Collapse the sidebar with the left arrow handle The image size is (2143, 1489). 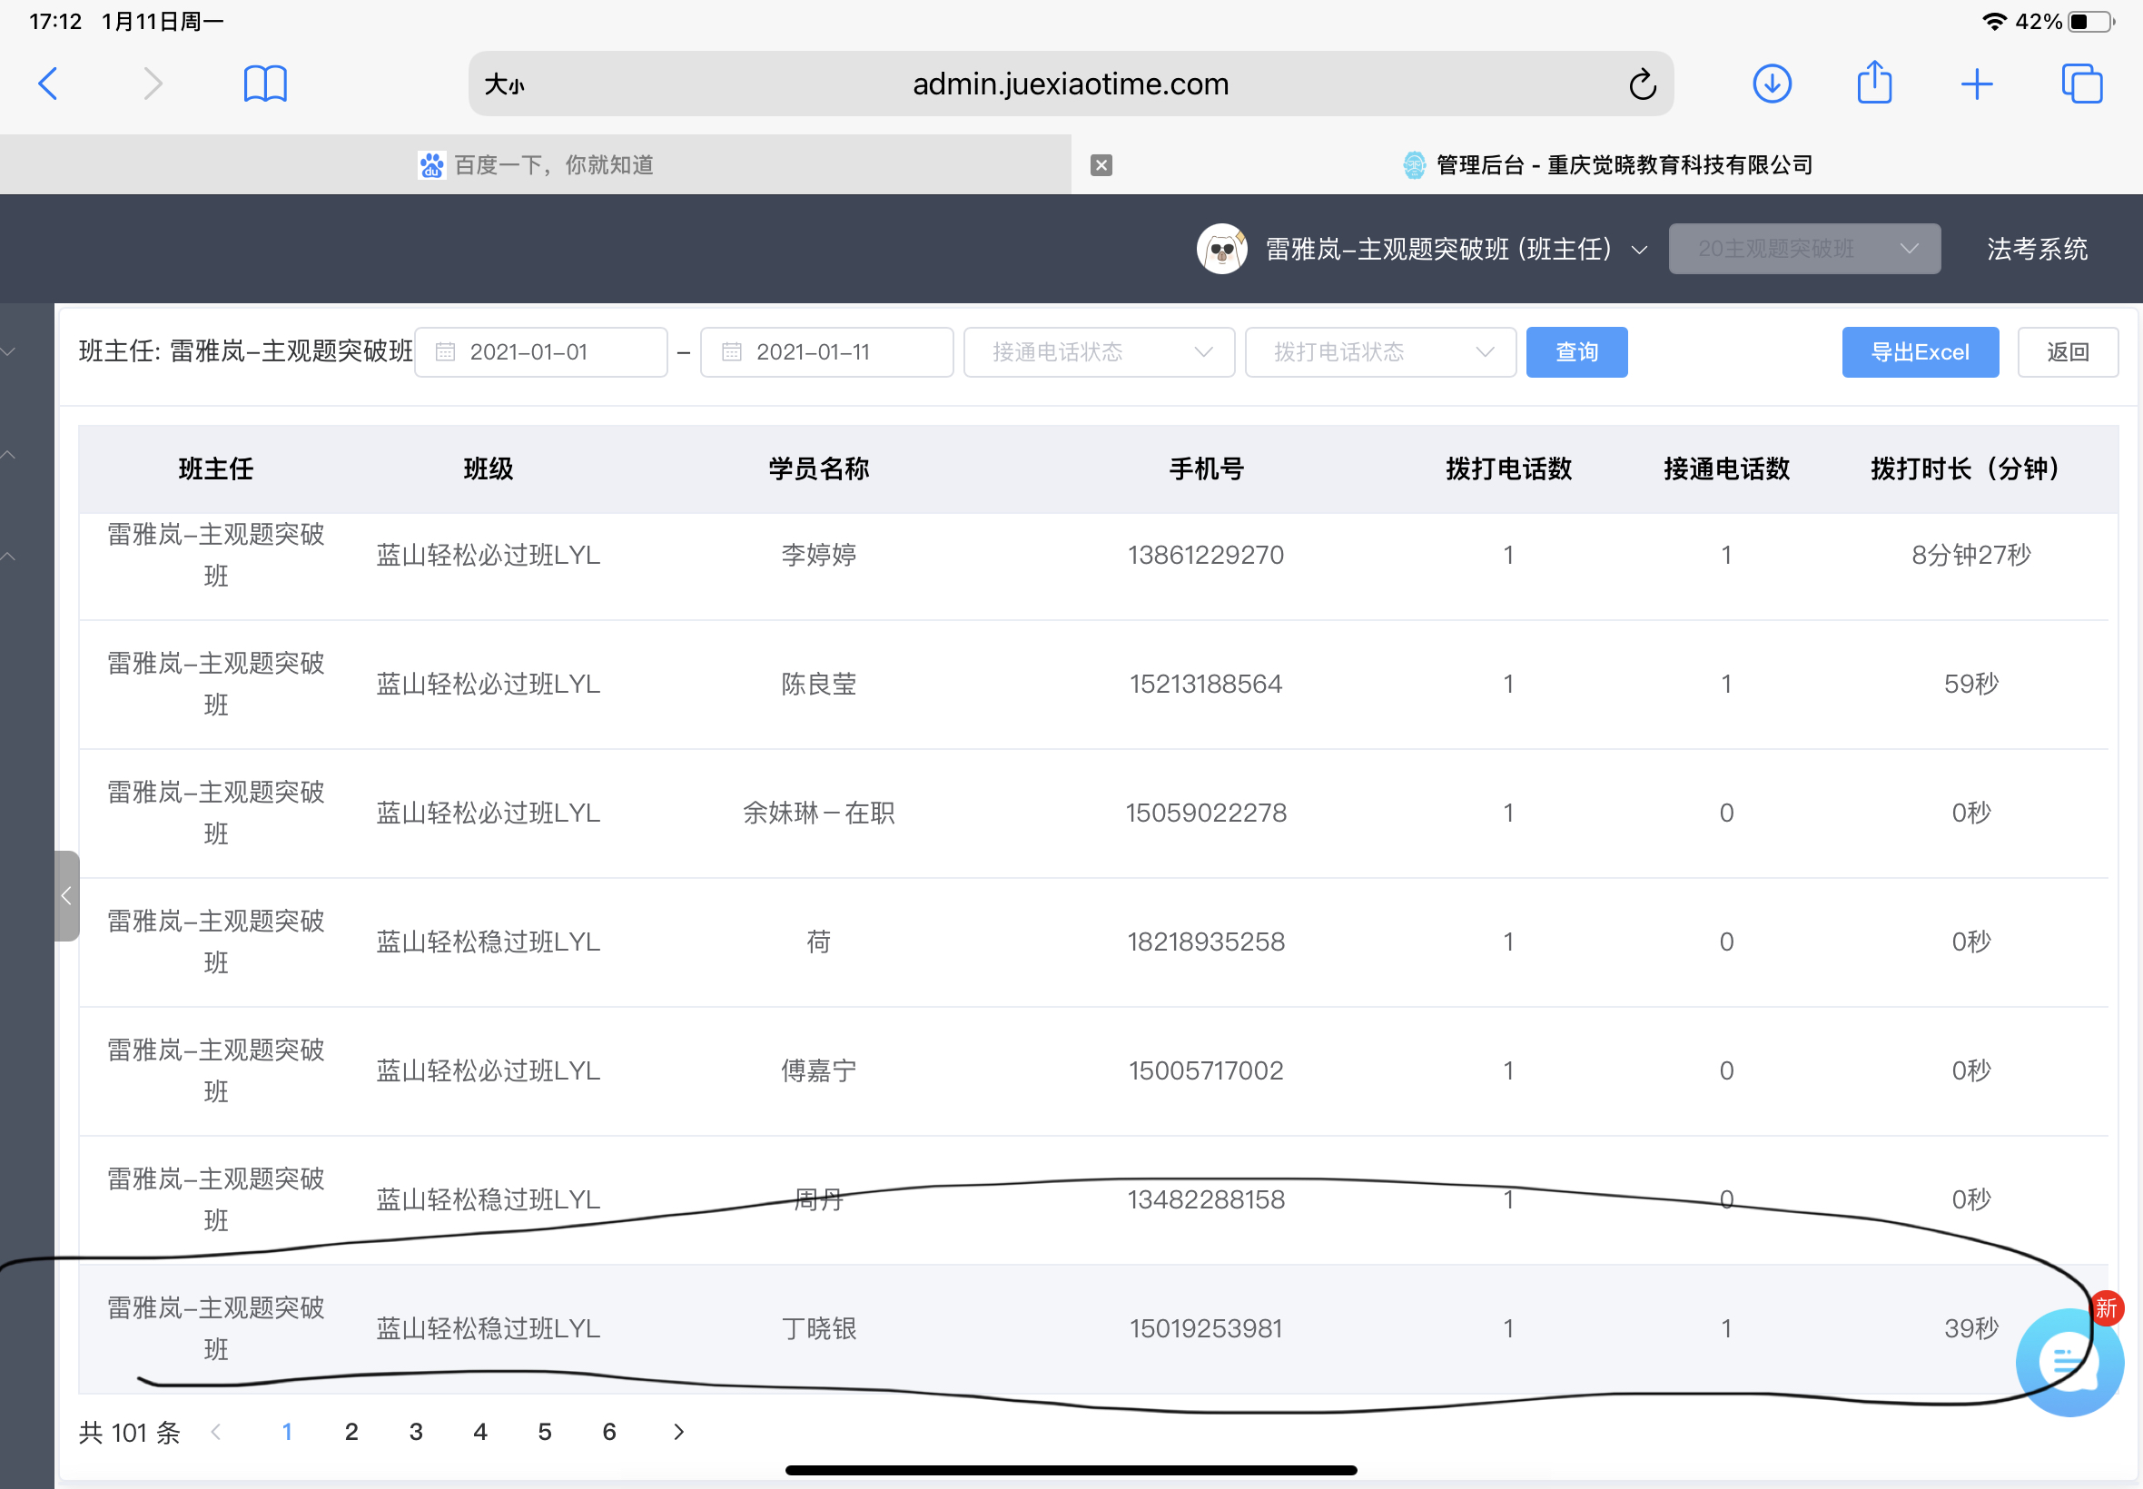[x=66, y=895]
